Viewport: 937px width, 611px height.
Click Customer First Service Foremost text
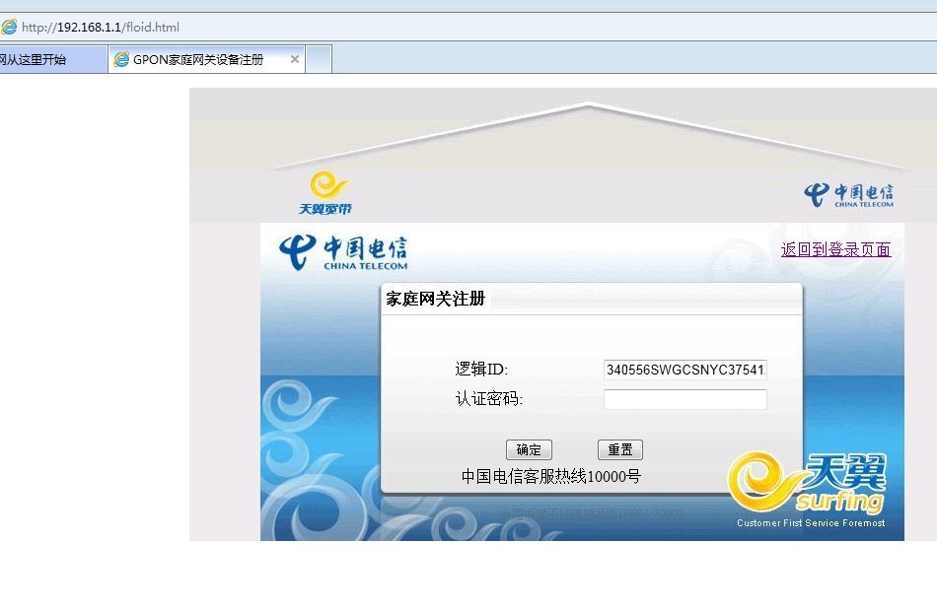click(x=811, y=523)
